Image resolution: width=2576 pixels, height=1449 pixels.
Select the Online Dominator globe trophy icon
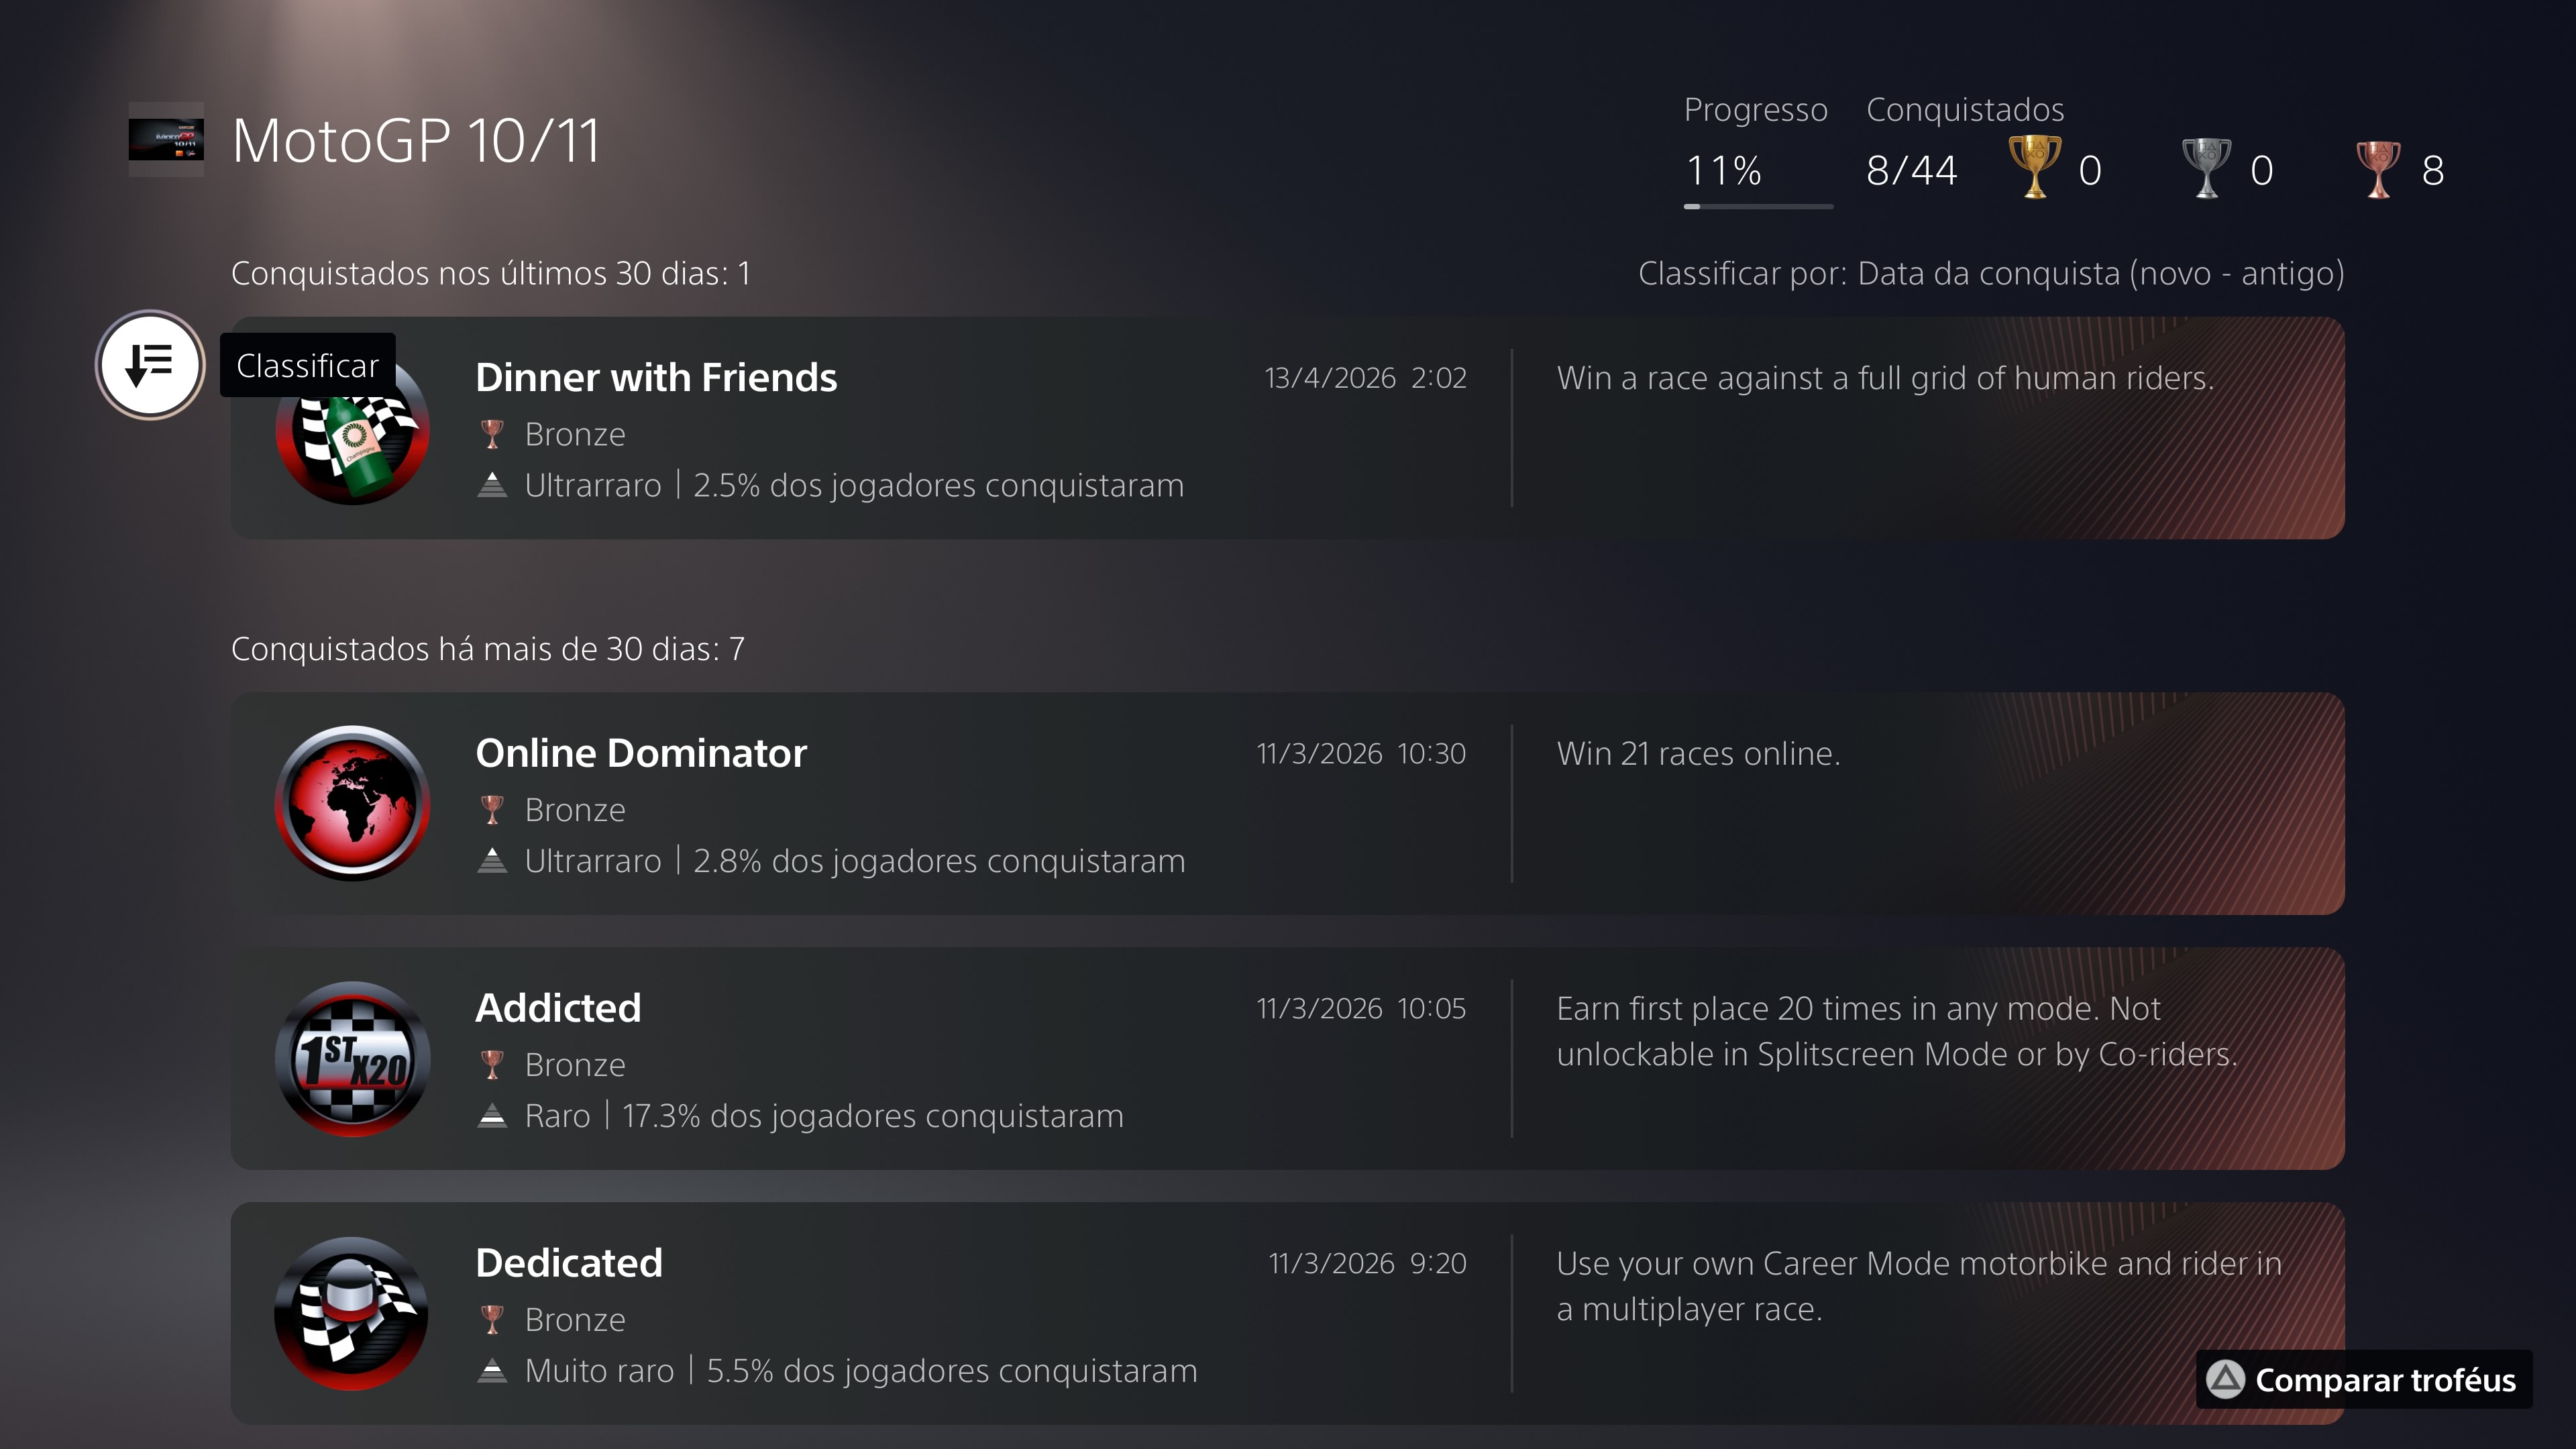pos(352,803)
